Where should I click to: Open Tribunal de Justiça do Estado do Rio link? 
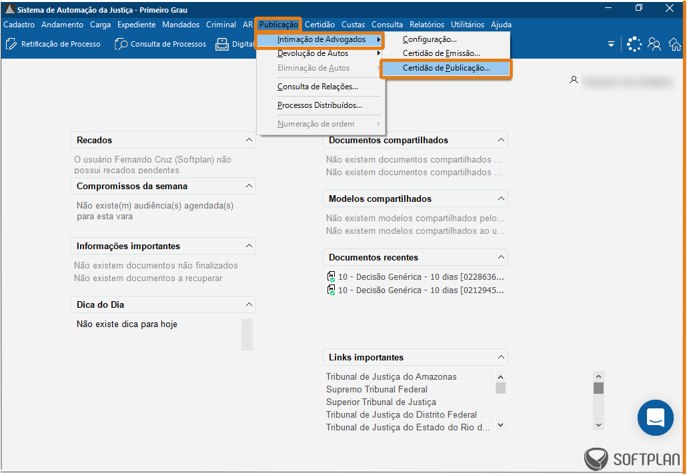click(x=408, y=427)
